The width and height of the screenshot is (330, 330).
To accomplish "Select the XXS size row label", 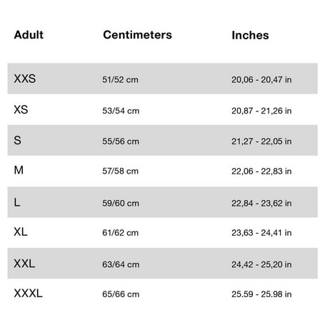I will click(x=25, y=79).
